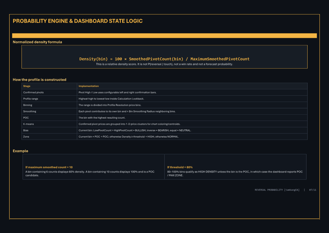Click the K-means stage cell

(x=49, y=124)
